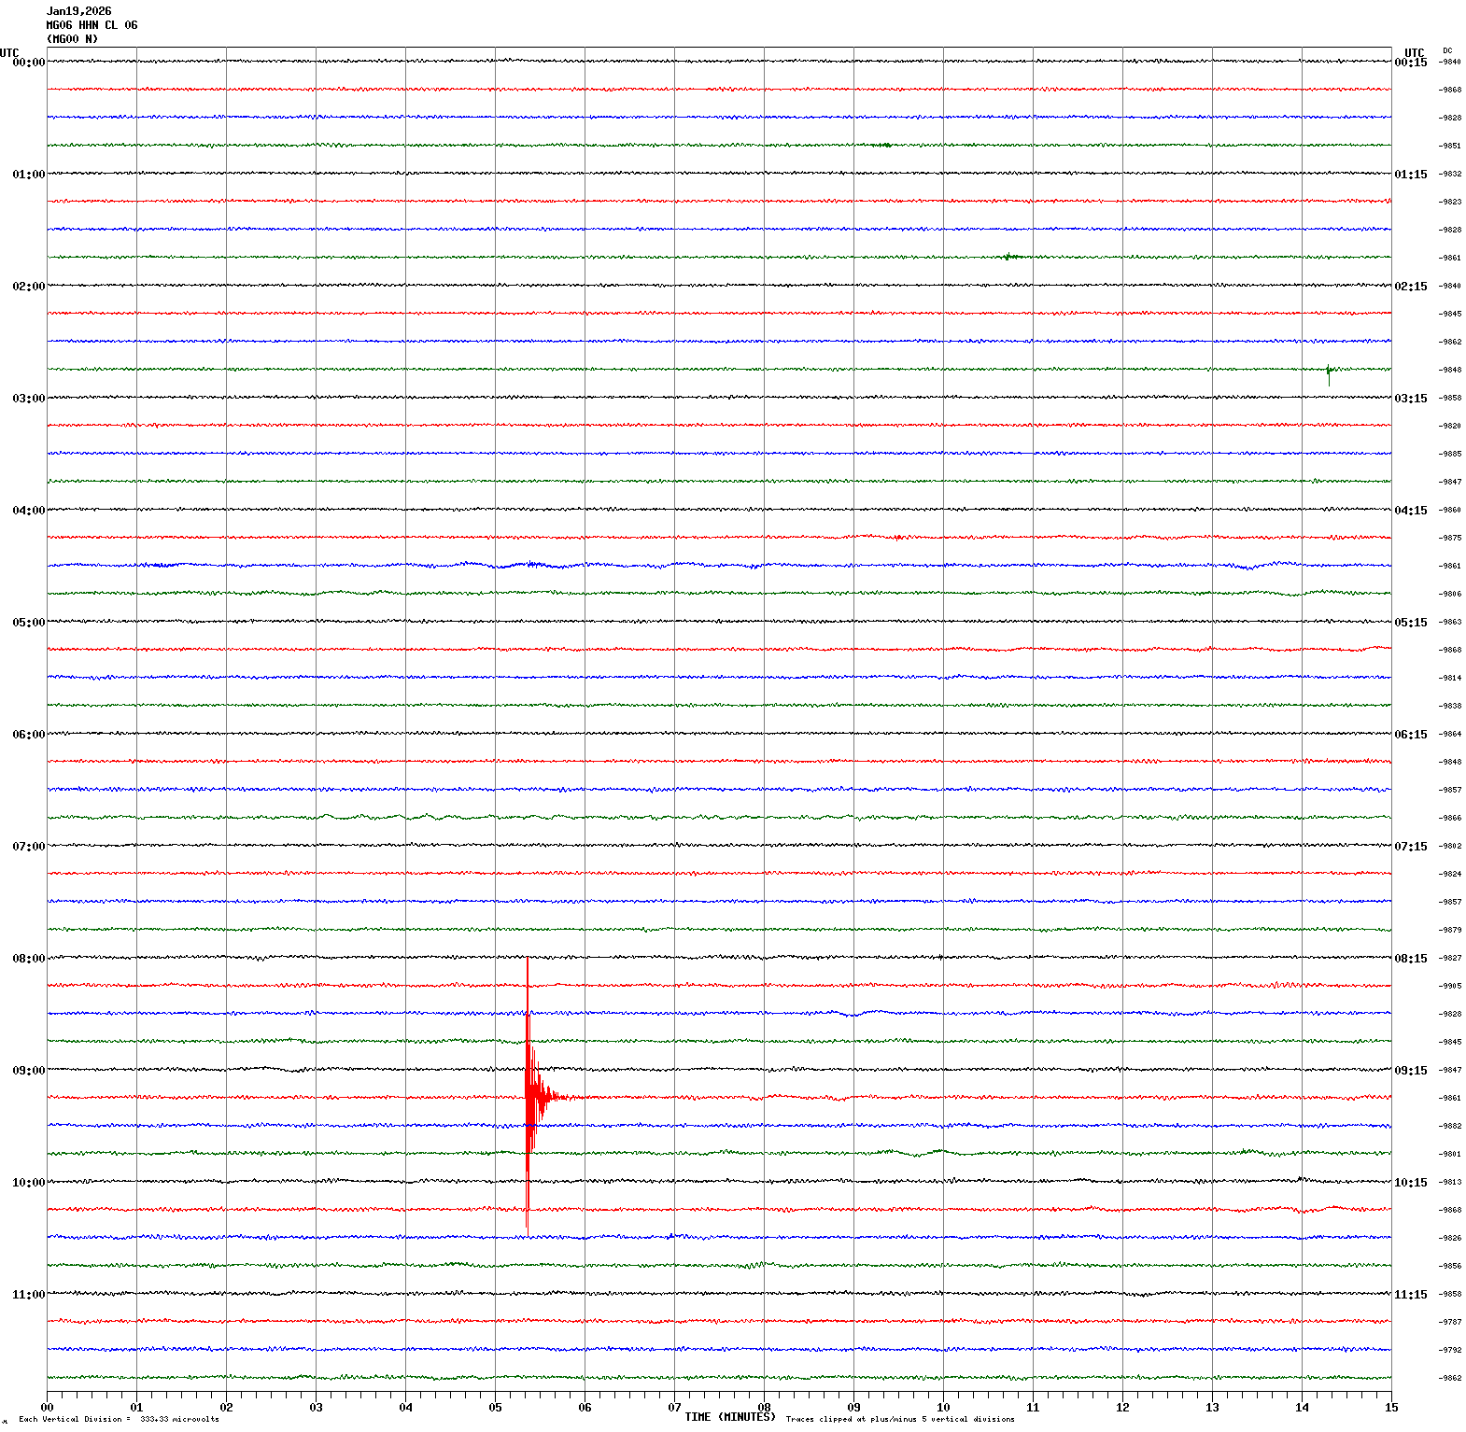Click the Traces clipped footer note
The image size is (1466, 1432).
(x=900, y=1419)
